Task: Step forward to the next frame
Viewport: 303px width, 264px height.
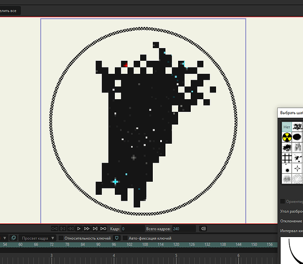Action: tap(87, 229)
